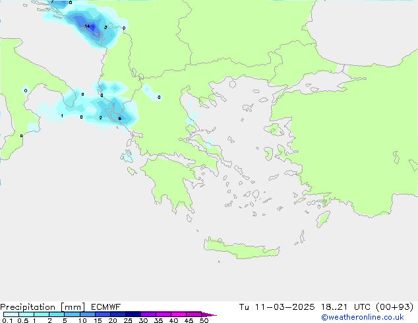
Task: Click the above-50 mm arrow tip of legend
Action: point(209,314)
